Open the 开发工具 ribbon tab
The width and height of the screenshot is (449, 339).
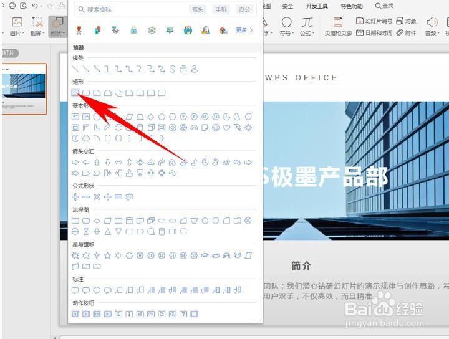click(317, 6)
